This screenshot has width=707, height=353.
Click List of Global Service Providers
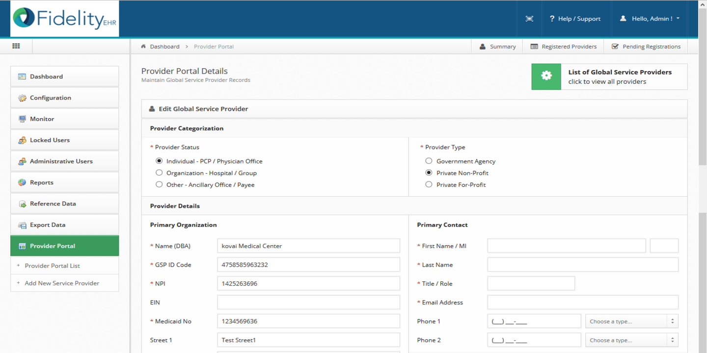coord(609,76)
